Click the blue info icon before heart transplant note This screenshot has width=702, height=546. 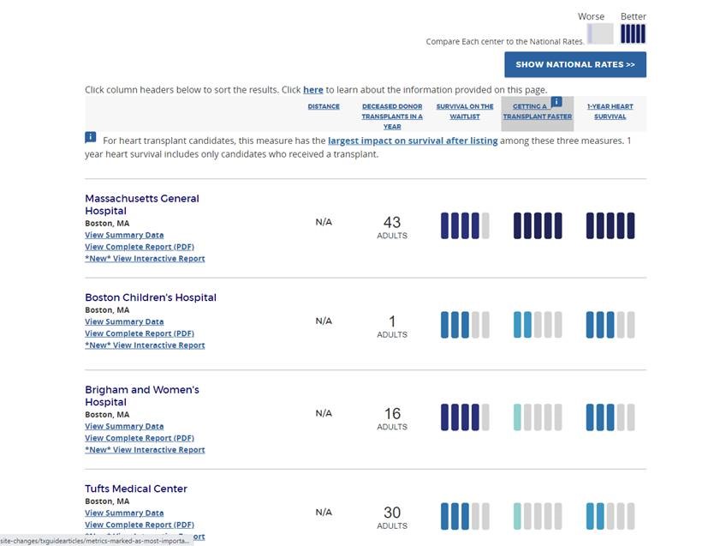pyautogui.click(x=91, y=137)
